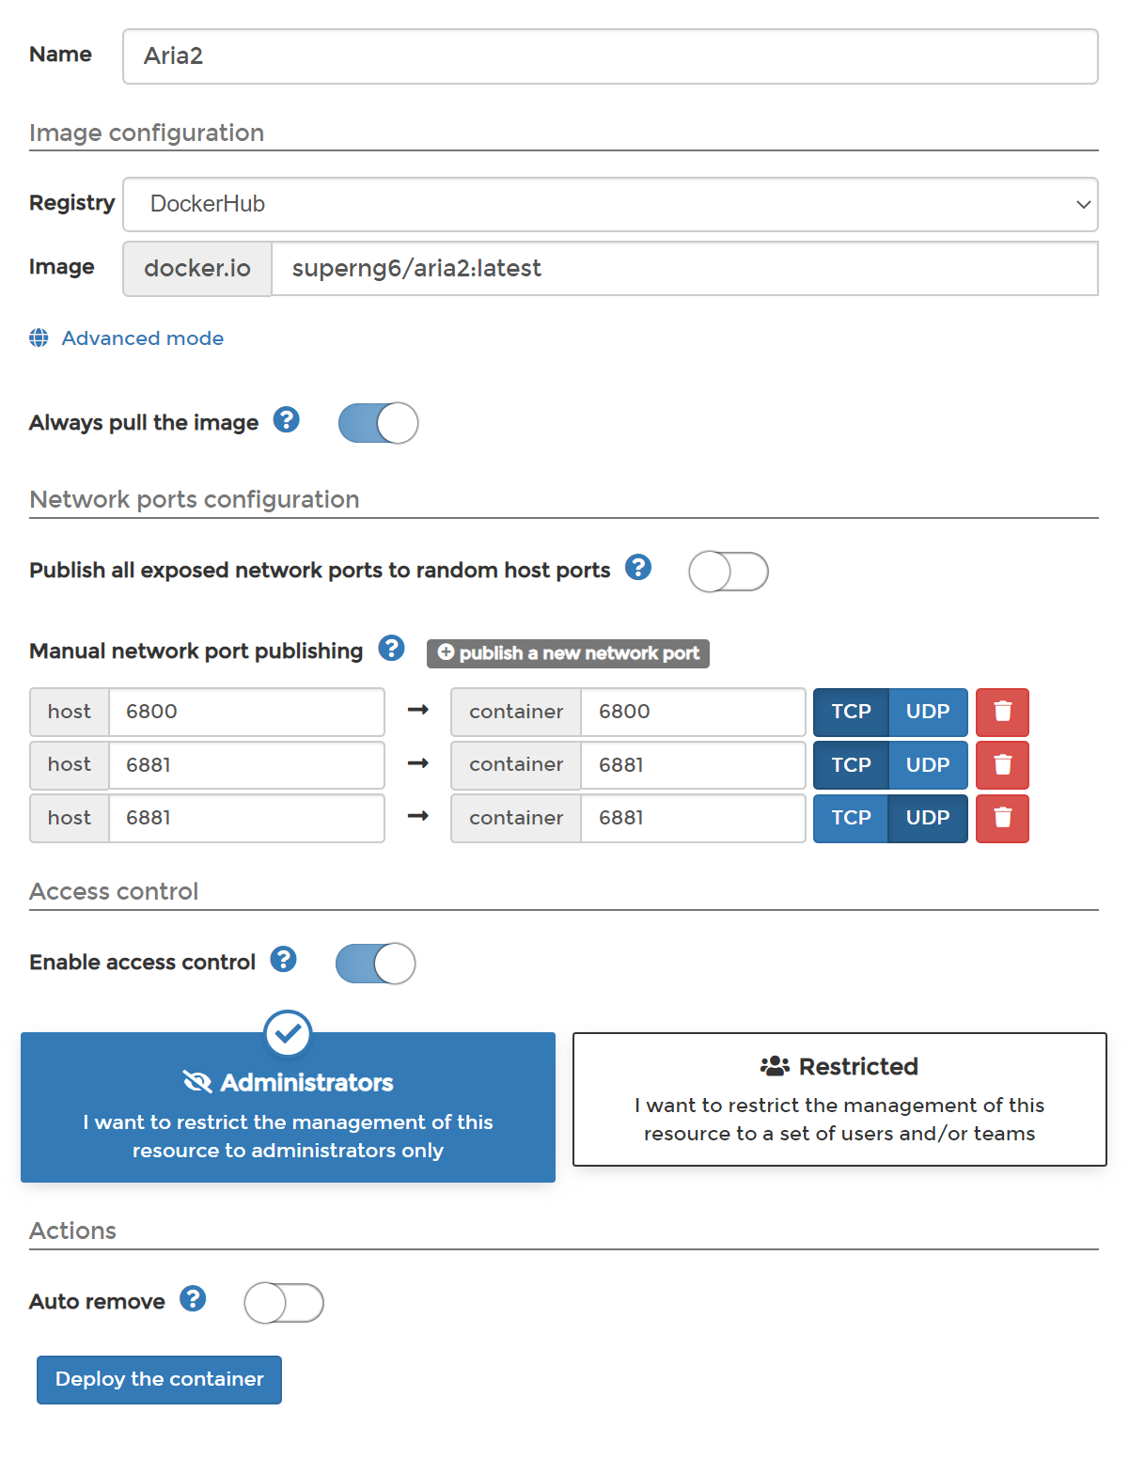Open the Advanced mode link
The height and width of the screenshot is (1459, 1129).
point(143,338)
